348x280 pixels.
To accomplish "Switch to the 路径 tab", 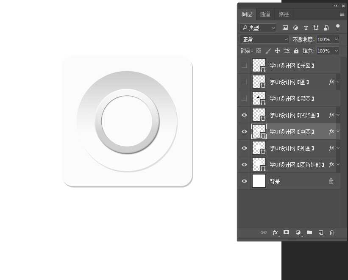I will click(284, 14).
